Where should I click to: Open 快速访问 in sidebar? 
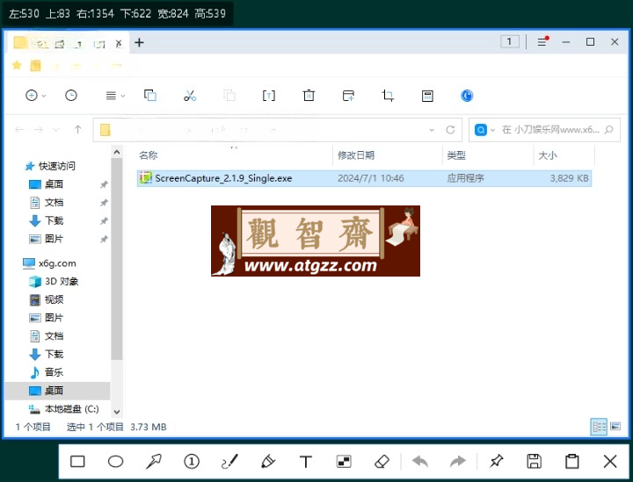coord(56,166)
